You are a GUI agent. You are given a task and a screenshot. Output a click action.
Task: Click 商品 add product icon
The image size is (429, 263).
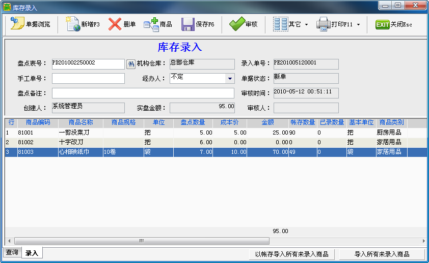pos(151,24)
